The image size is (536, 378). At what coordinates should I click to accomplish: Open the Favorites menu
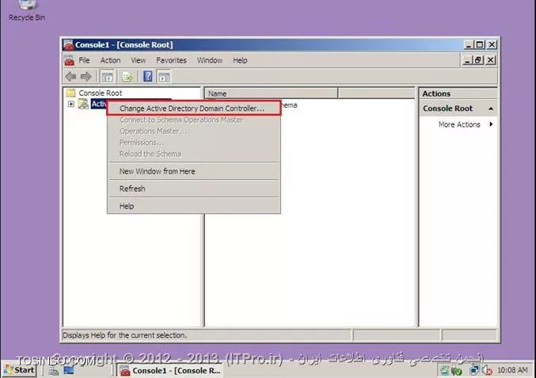click(x=171, y=60)
